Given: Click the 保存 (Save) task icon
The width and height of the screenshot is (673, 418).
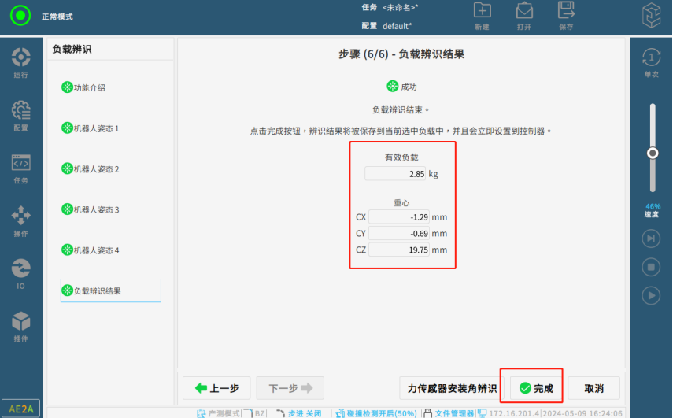Looking at the screenshot, I should tap(566, 15).
